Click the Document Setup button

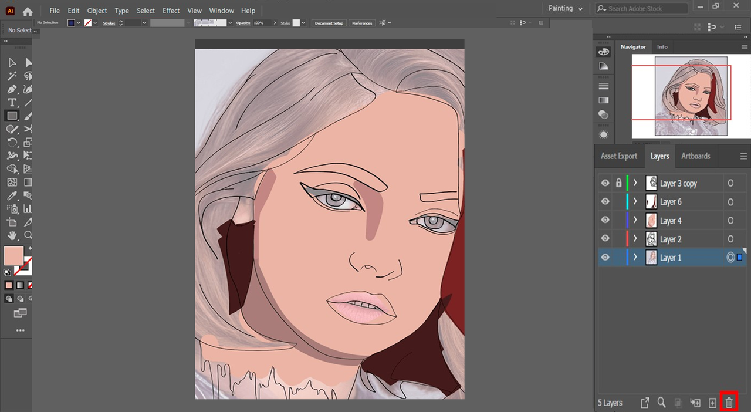(329, 23)
